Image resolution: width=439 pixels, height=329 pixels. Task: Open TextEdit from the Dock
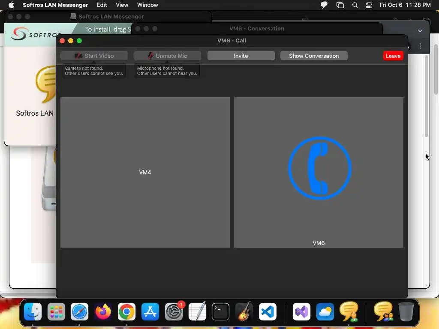point(197,311)
